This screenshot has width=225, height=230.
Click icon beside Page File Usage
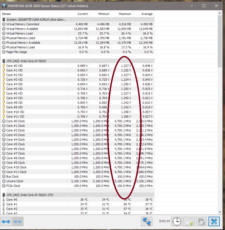pos(4,52)
